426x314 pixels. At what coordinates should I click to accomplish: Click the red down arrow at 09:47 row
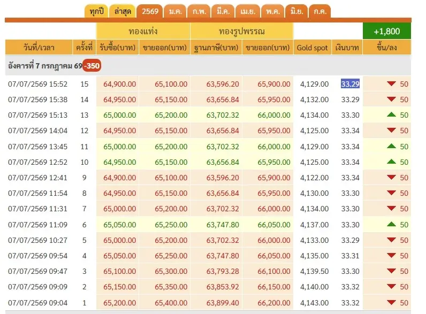(391, 271)
